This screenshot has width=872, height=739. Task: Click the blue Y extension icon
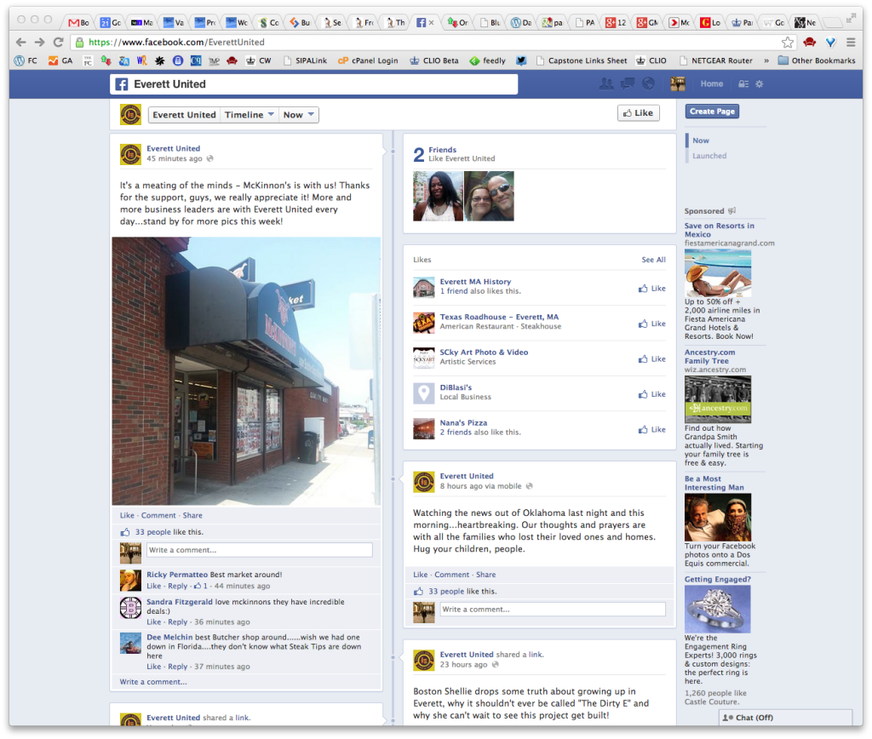pos(831,43)
